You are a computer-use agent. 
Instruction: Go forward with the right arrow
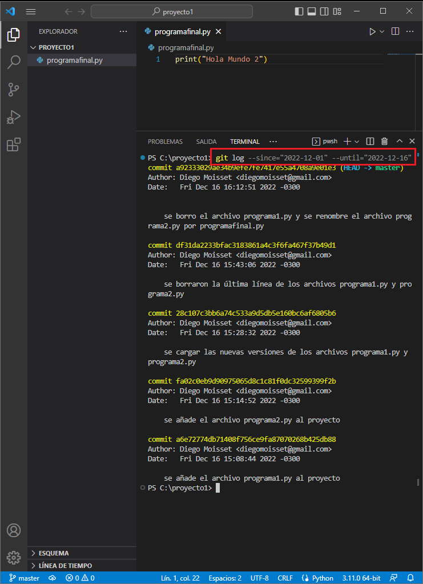81,11
